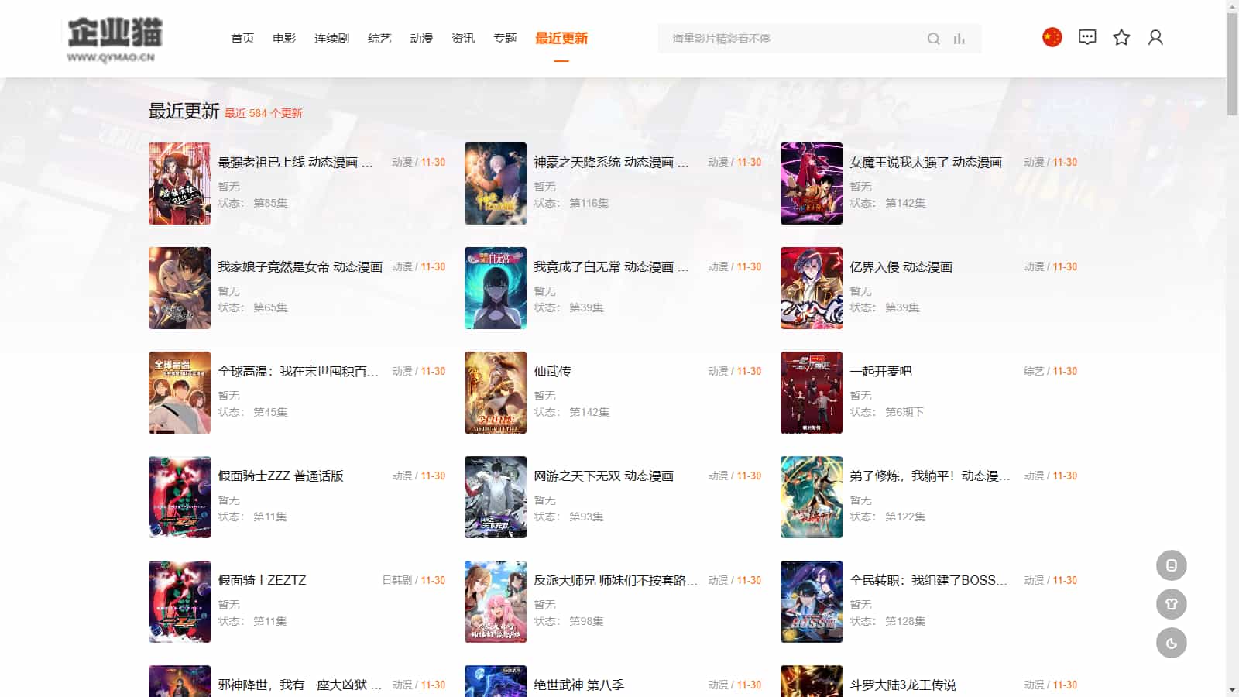
Task: Click the 全球高温 poster thumbnail
Action: point(180,393)
